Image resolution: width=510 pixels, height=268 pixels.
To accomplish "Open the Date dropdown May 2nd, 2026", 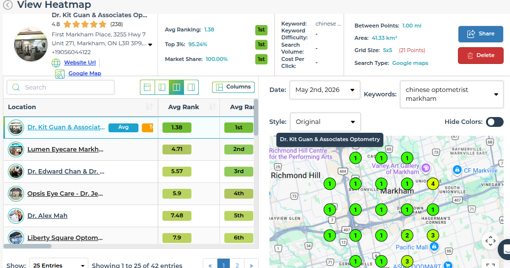I will 324,90.
